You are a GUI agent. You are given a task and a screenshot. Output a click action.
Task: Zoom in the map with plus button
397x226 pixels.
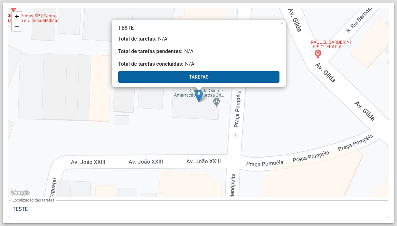17,16
